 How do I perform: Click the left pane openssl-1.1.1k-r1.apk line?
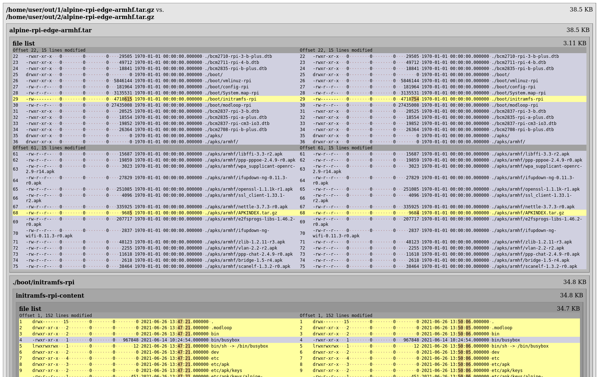249,189
